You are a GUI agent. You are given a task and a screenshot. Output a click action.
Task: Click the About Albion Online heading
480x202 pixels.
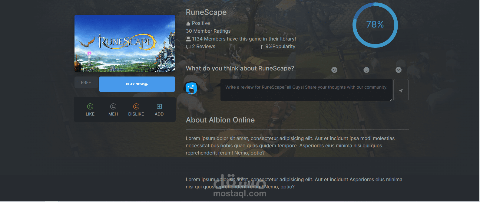pos(220,120)
